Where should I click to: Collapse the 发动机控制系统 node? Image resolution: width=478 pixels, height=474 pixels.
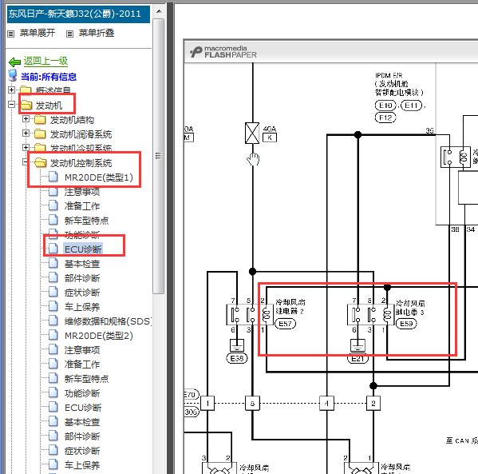click(26, 162)
